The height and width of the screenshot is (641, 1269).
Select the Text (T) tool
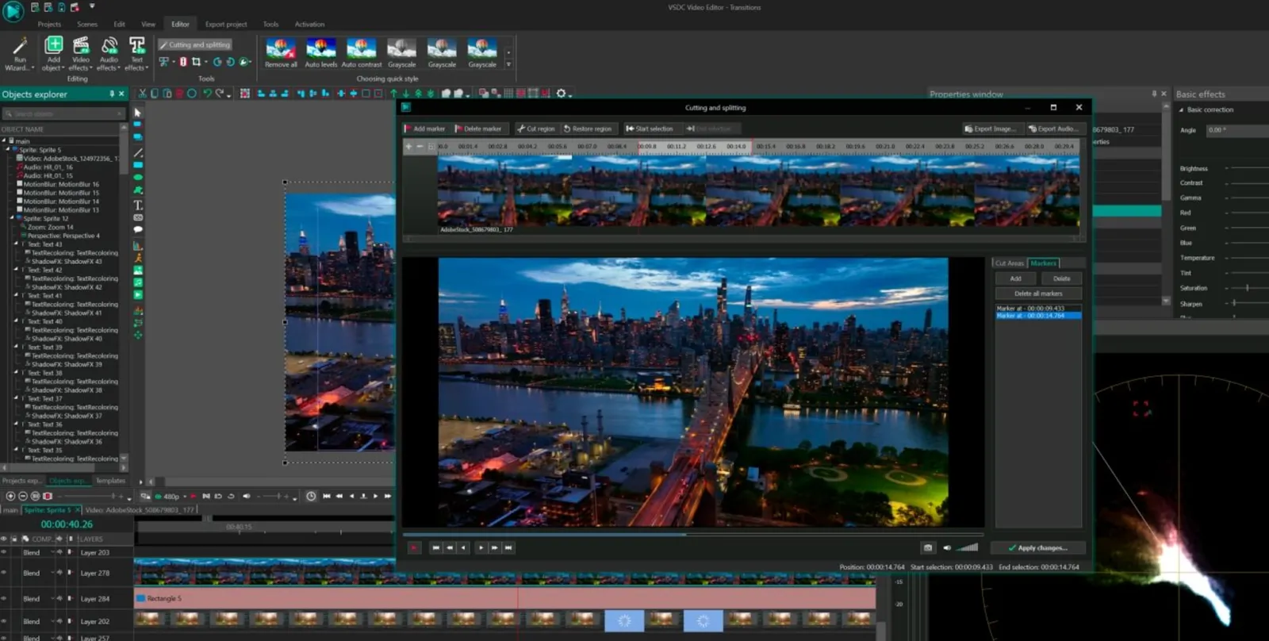click(x=138, y=205)
